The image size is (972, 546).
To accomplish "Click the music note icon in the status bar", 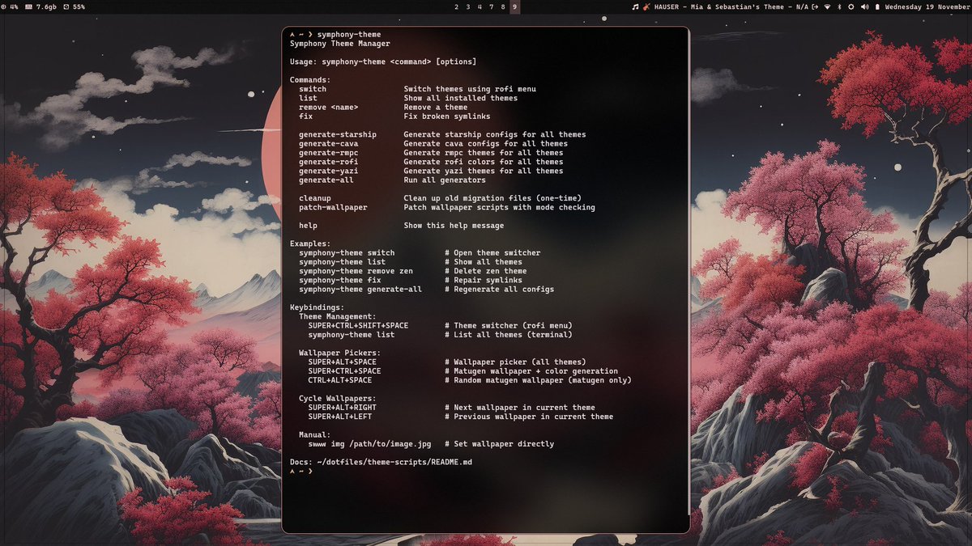I will pyautogui.click(x=635, y=6).
